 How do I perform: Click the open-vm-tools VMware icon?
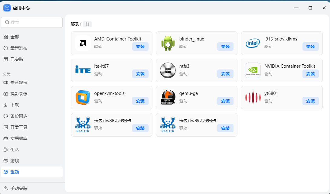pos(83,98)
